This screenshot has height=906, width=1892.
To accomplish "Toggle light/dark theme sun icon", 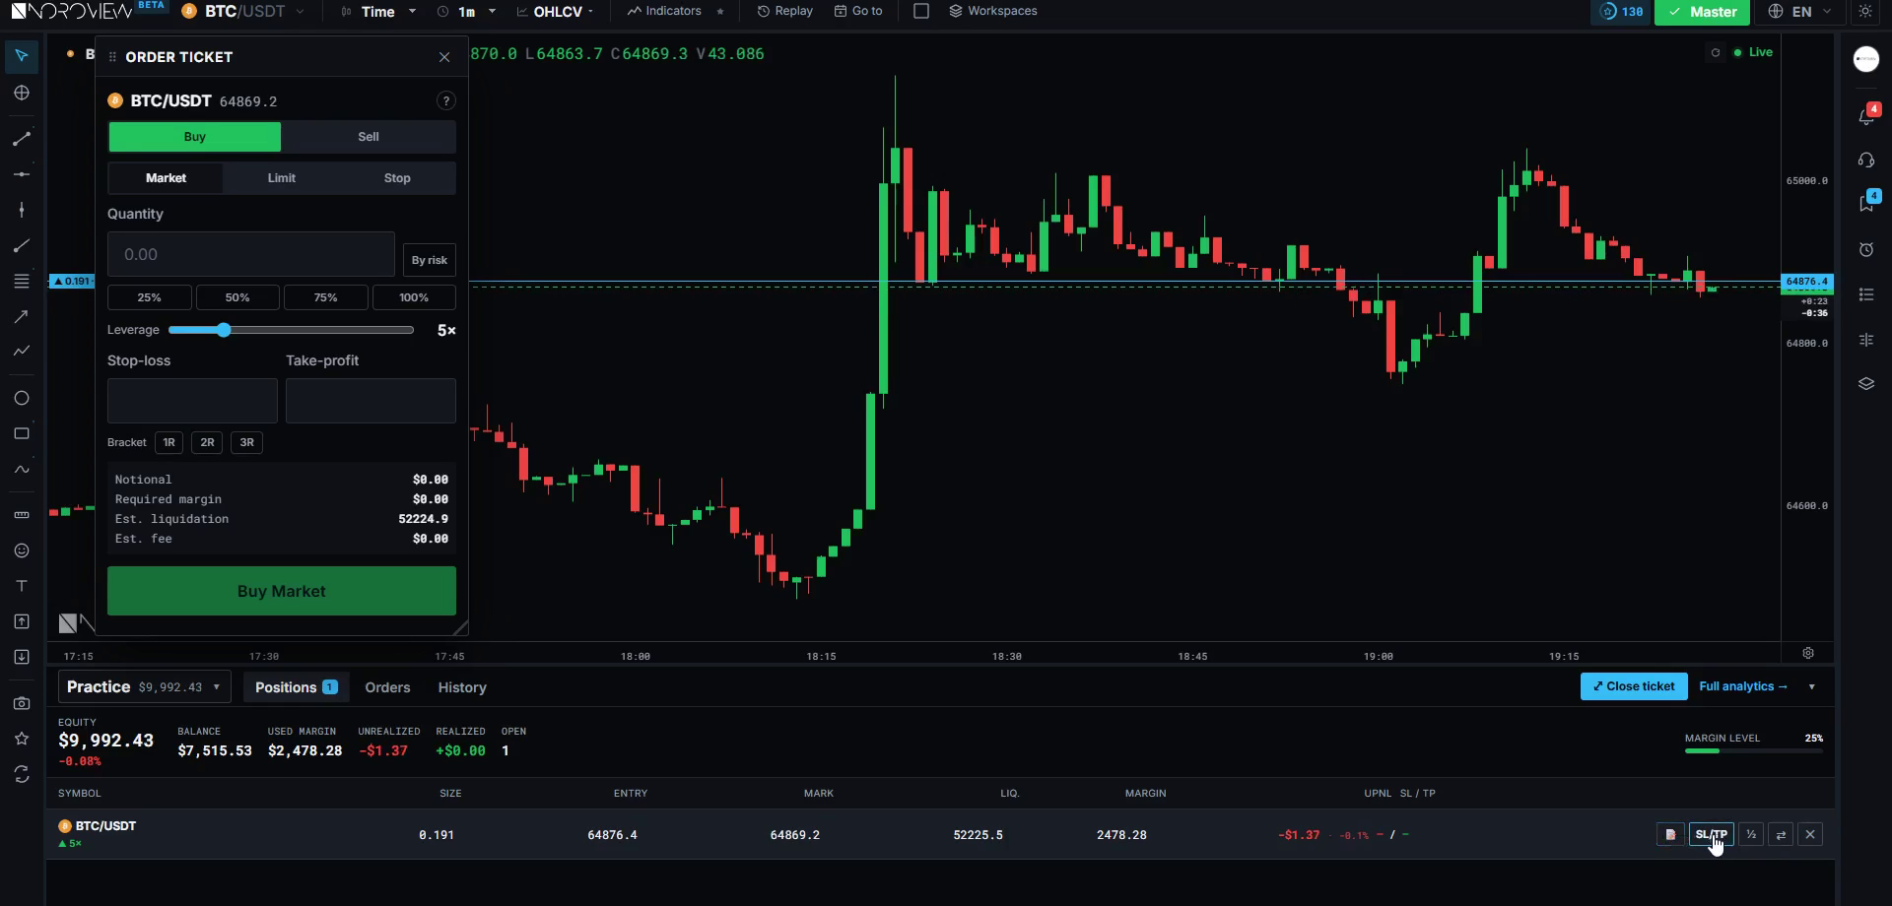I will 1865,12.
